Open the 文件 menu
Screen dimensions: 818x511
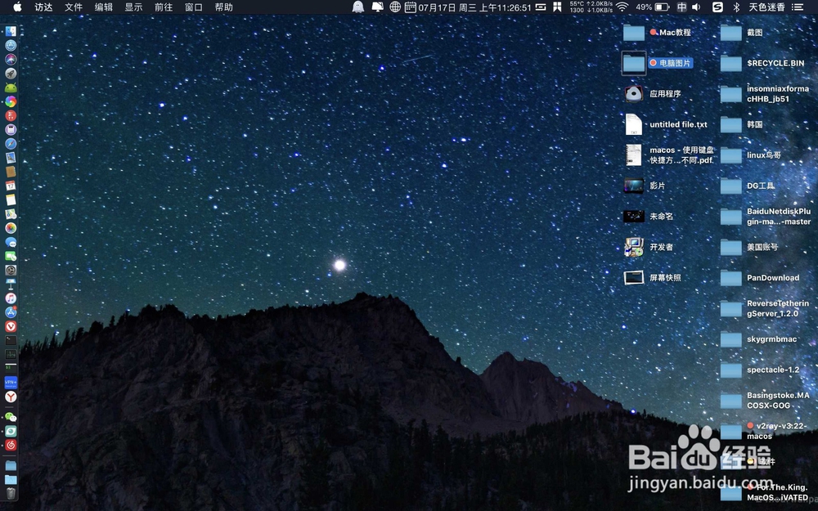tap(74, 7)
